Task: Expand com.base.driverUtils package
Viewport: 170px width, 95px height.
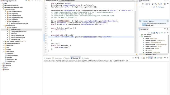Action: coord(6,12)
